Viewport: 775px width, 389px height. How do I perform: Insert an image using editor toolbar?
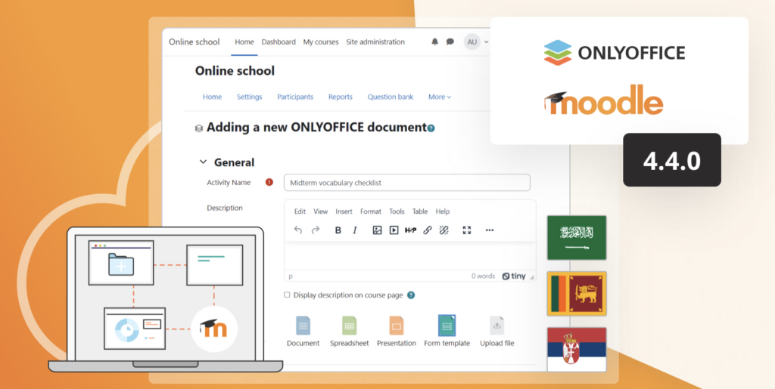pyautogui.click(x=377, y=230)
